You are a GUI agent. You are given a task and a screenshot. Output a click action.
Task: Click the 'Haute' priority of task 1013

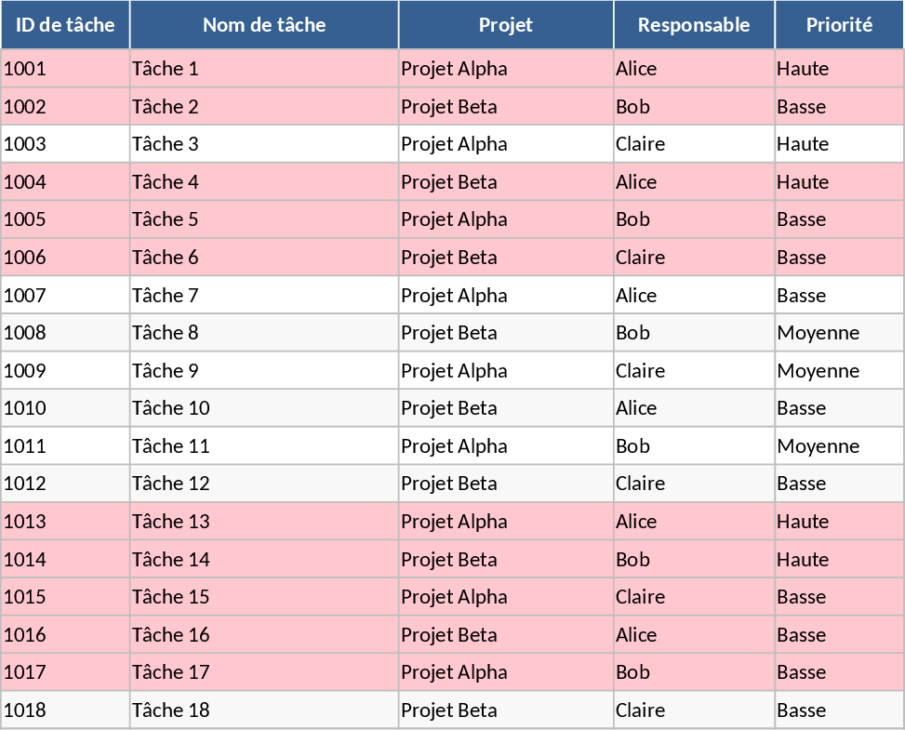tap(839, 522)
